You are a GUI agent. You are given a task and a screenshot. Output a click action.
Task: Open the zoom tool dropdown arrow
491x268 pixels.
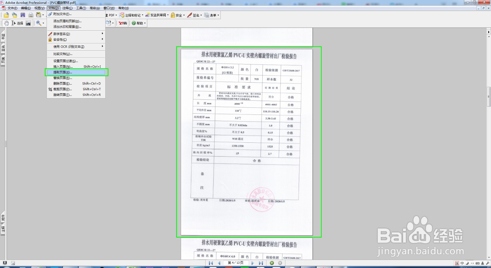[43, 23]
